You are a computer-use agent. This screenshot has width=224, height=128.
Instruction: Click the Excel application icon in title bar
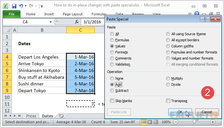coord(5,6)
